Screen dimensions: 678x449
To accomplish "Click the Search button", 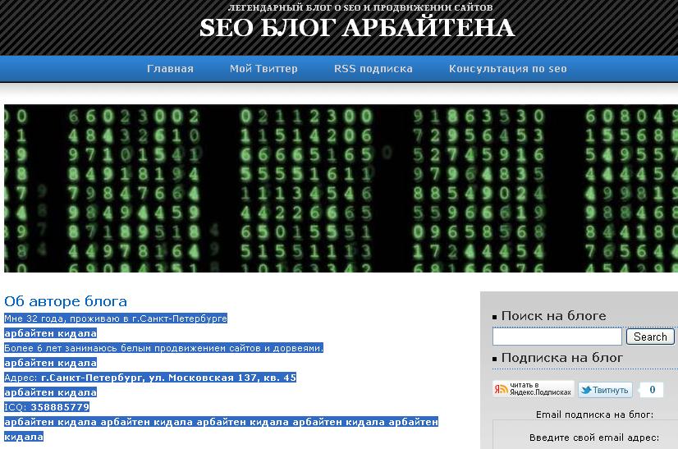I will (x=650, y=337).
